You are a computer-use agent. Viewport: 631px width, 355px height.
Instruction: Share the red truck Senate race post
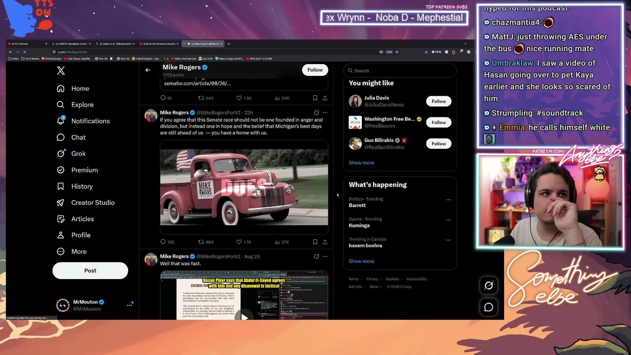[x=325, y=242]
